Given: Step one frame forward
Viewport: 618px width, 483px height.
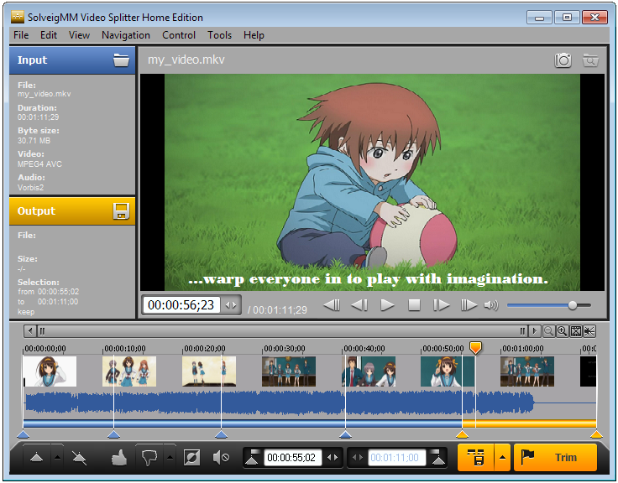Looking at the screenshot, I should coord(441,305).
